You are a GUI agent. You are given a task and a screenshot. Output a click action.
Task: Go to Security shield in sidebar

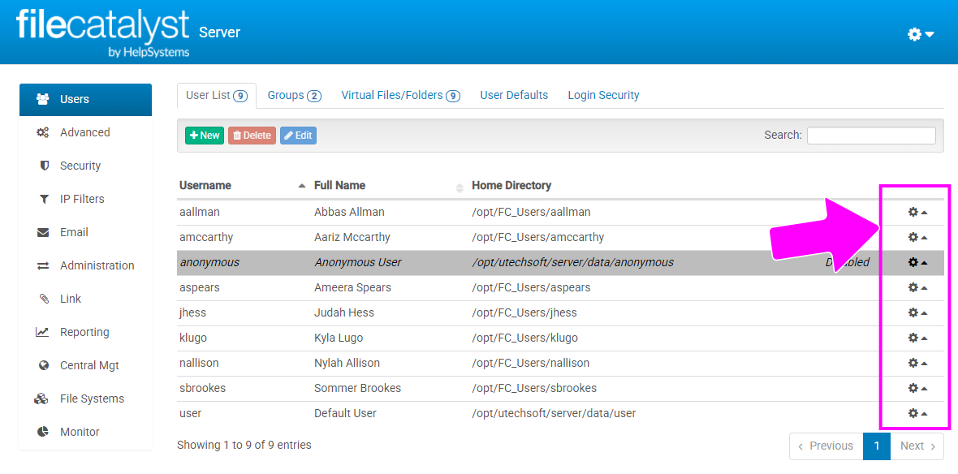click(85, 166)
